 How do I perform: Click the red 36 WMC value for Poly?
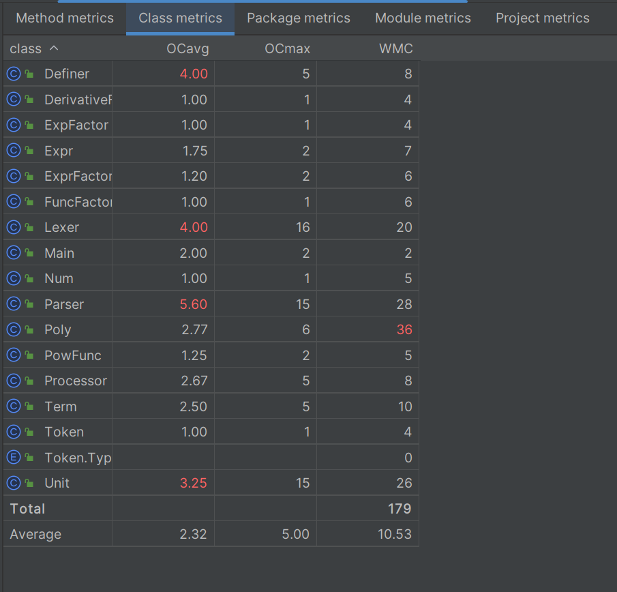pyautogui.click(x=404, y=330)
